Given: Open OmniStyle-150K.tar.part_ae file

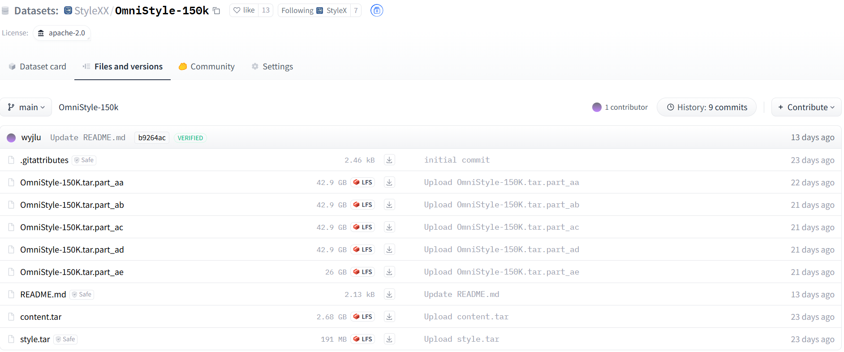Looking at the screenshot, I should (x=72, y=272).
